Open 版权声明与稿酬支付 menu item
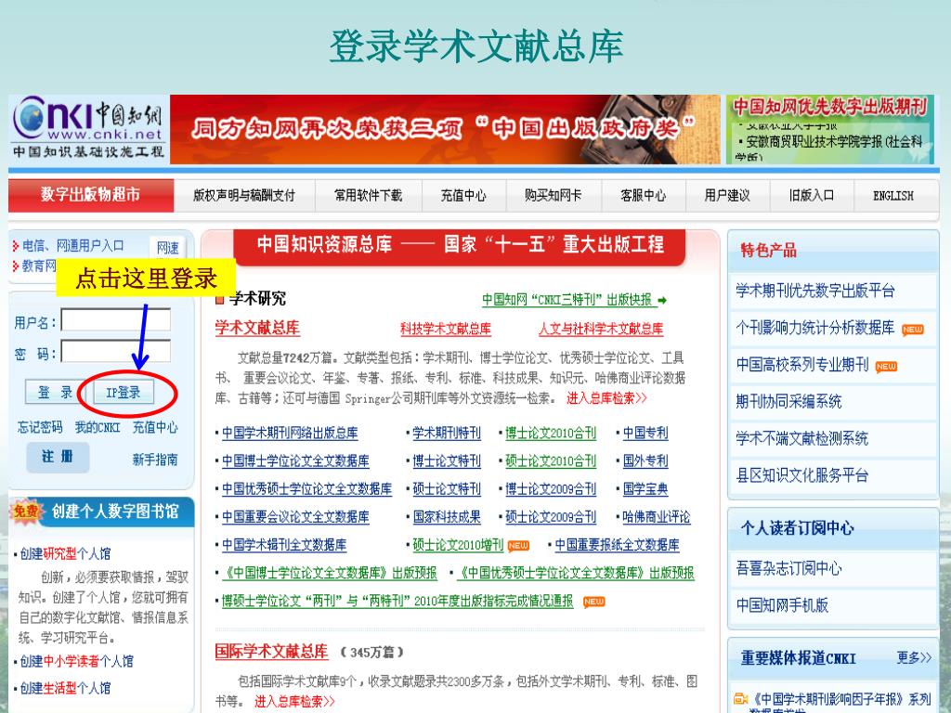The height and width of the screenshot is (713, 951). (x=244, y=195)
